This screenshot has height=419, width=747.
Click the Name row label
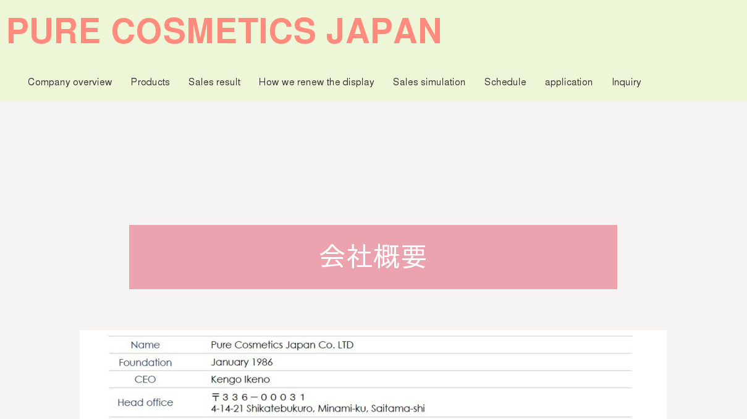click(145, 345)
